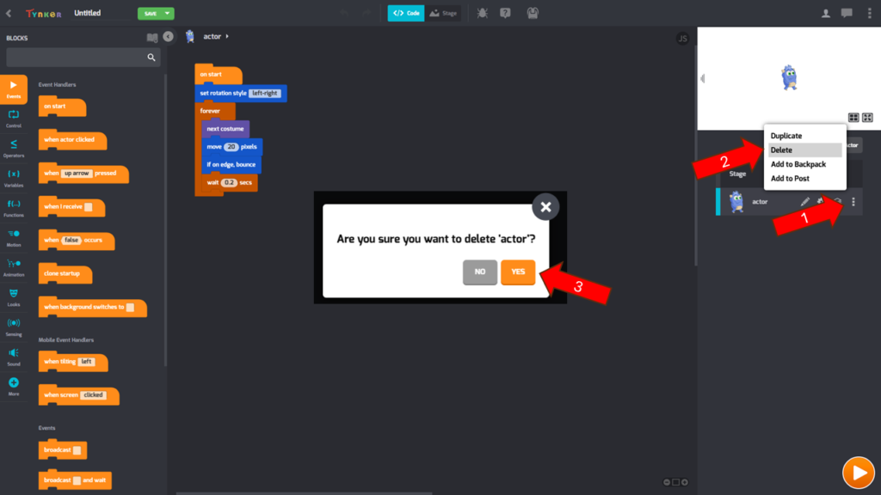This screenshot has height=495, width=881.
Task: Collapse the blocks panel with arrow button
Action: pos(168,37)
